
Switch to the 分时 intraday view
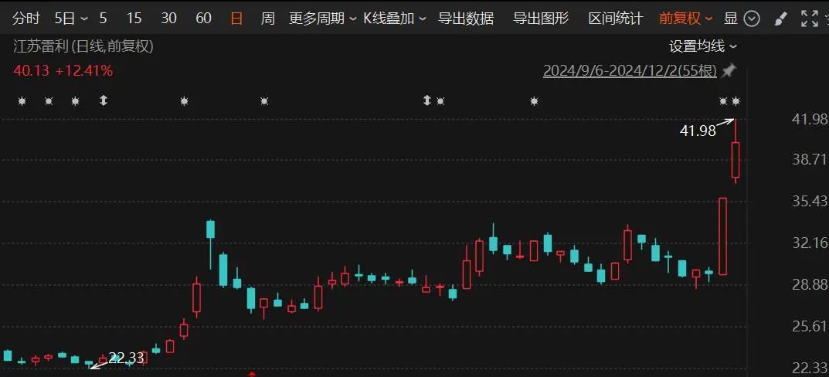26,19
